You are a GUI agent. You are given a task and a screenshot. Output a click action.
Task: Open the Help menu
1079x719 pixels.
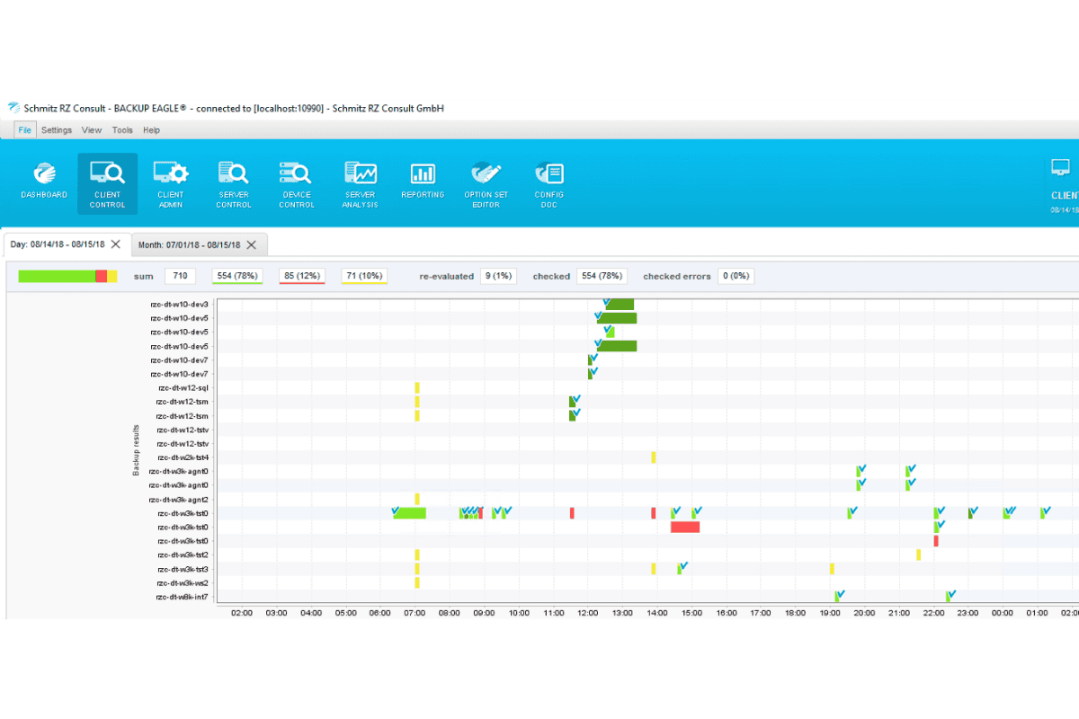(152, 130)
